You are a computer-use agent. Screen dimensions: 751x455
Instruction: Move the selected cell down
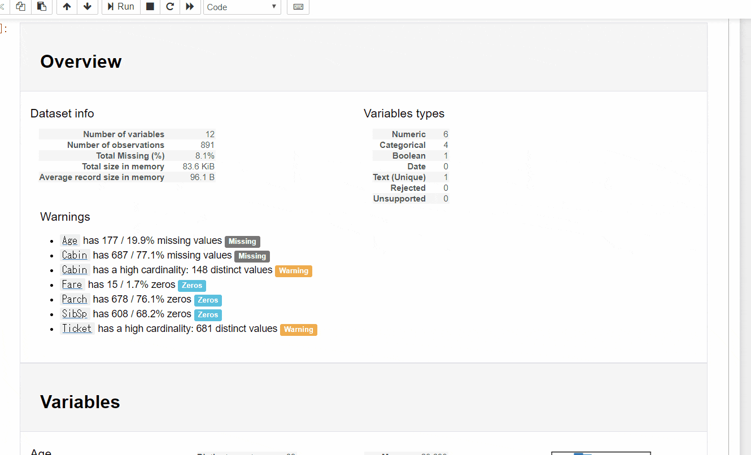[87, 6]
